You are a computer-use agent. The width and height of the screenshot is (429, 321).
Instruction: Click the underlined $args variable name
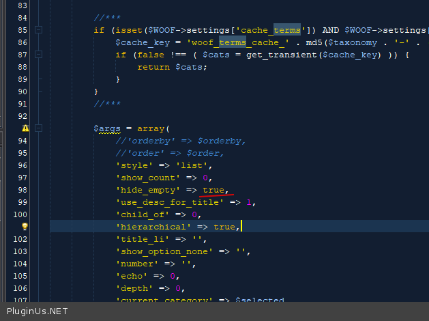(x=108, y=128)
